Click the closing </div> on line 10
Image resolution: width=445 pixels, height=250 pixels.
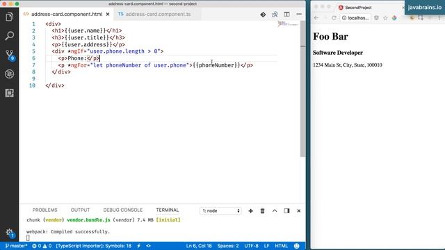[55, 85]
